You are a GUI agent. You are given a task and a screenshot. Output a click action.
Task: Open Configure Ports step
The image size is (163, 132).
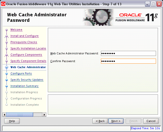click(21, 73)
